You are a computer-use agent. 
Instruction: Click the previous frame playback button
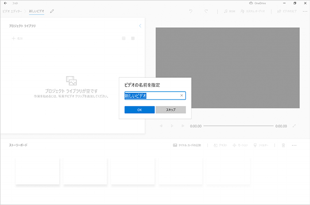tap(161, 126)
